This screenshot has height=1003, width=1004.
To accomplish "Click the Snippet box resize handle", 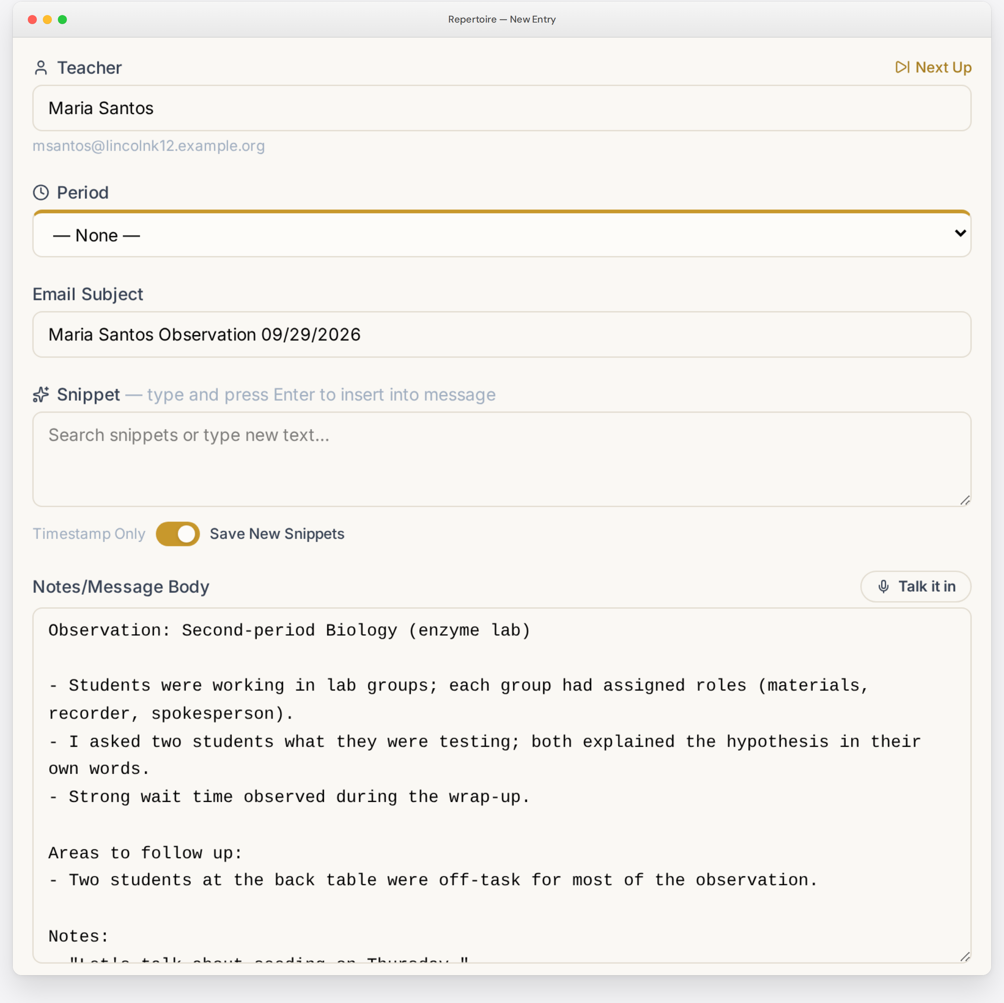I will 965,500.
